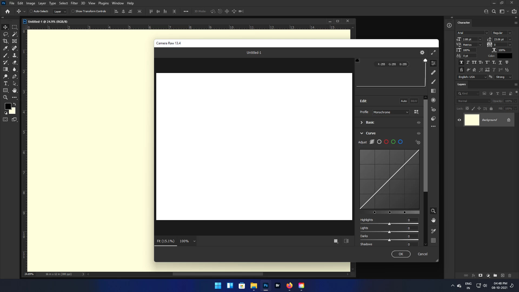Open Bridge from the taskbar

278,286
